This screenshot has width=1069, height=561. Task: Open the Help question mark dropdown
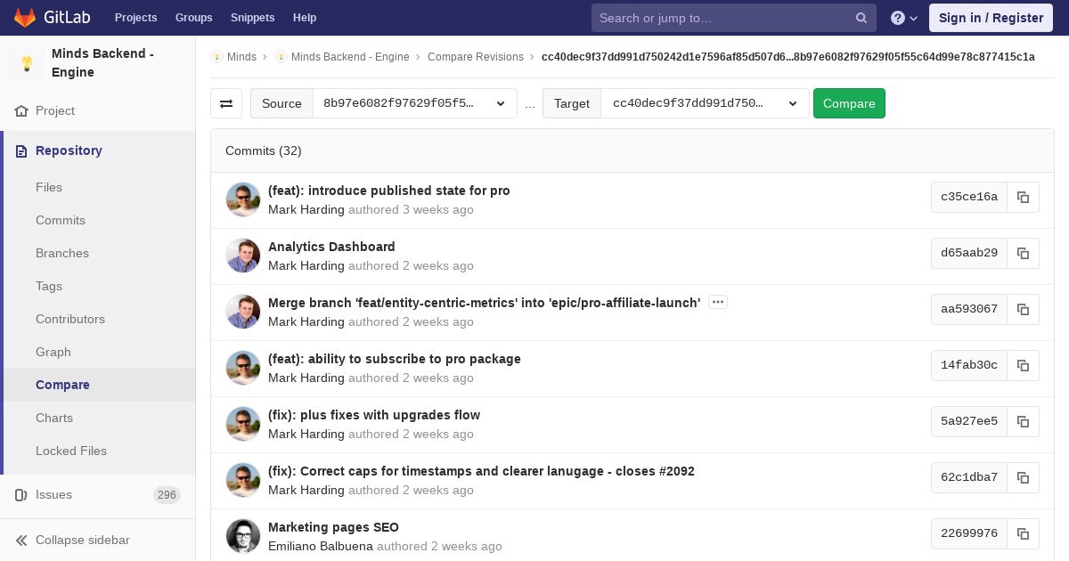904,18
